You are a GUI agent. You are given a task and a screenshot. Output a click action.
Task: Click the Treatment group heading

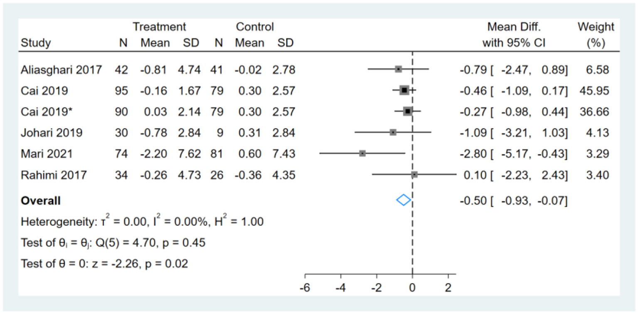[x=159, y=27]
